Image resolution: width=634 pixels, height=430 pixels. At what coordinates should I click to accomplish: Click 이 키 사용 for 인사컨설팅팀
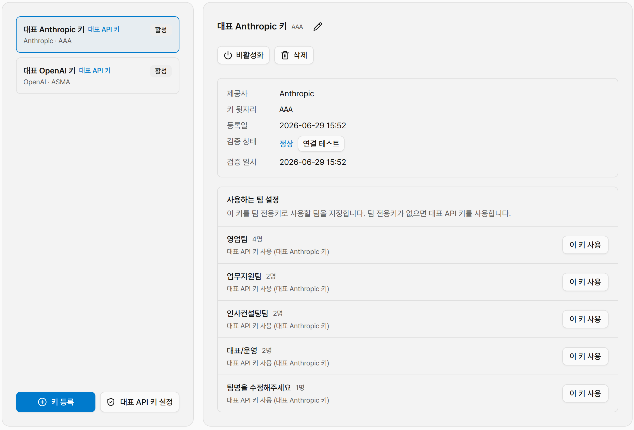pos(585,319)
